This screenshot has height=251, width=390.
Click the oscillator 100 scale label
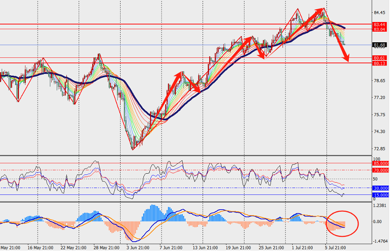pos(376,159)
